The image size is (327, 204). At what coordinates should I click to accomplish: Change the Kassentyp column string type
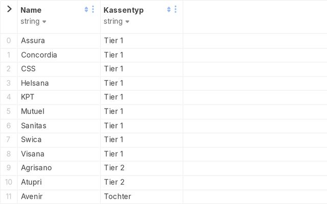[x=116, y=21]
